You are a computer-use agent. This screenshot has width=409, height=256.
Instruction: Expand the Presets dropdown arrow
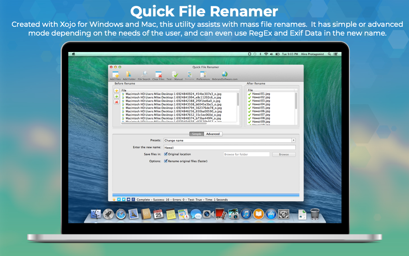click(x=294, y=140)
